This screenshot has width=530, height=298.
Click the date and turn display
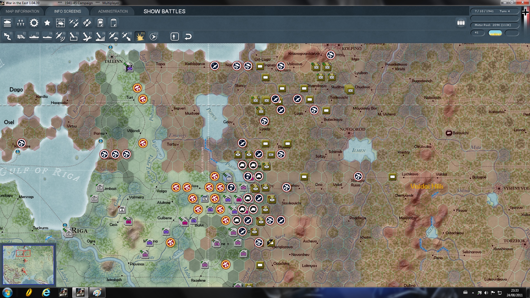click(495, 11)
